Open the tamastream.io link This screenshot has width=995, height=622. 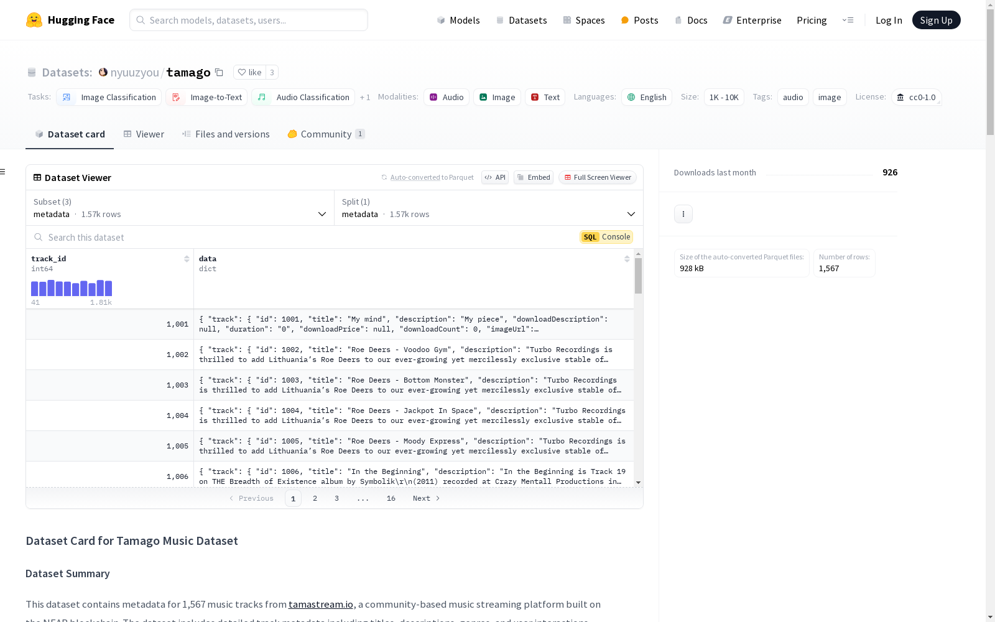(321, 604)
